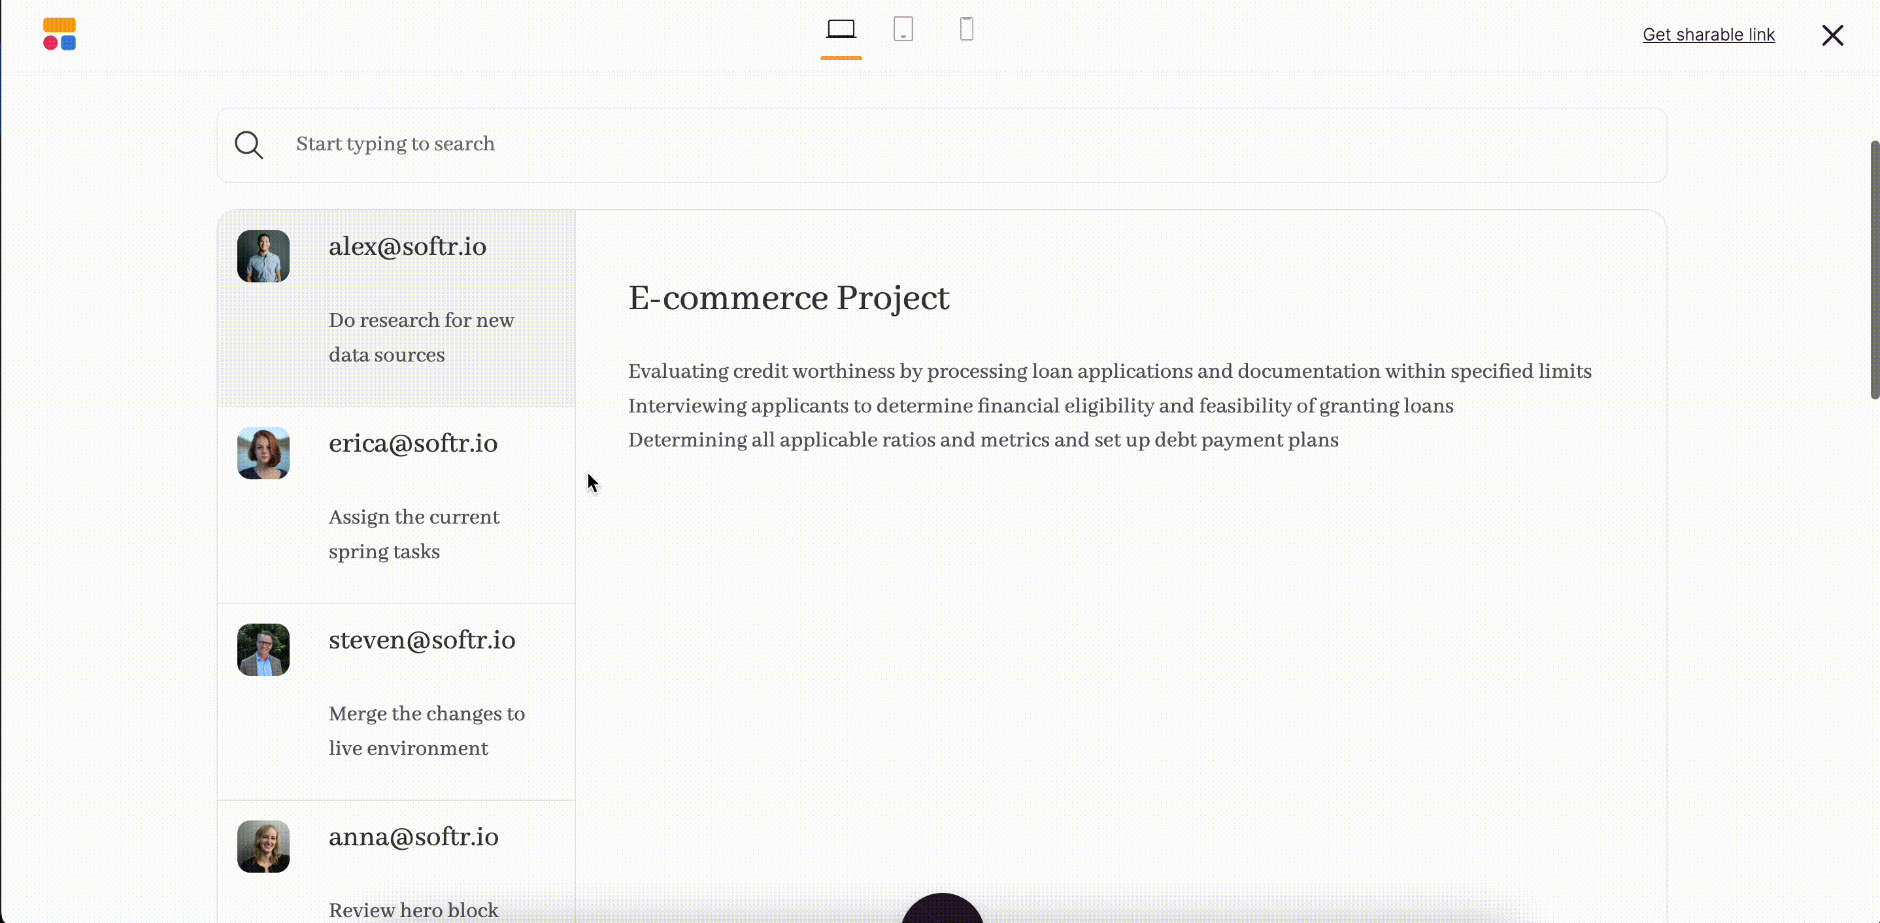
Task: Select the anna@softr.io list item
Action: 413,837
